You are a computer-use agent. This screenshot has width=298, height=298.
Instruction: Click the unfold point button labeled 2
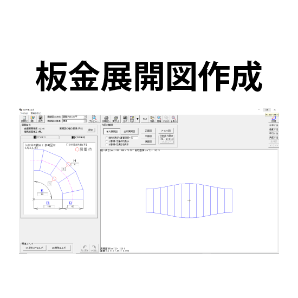pos(63,169)
